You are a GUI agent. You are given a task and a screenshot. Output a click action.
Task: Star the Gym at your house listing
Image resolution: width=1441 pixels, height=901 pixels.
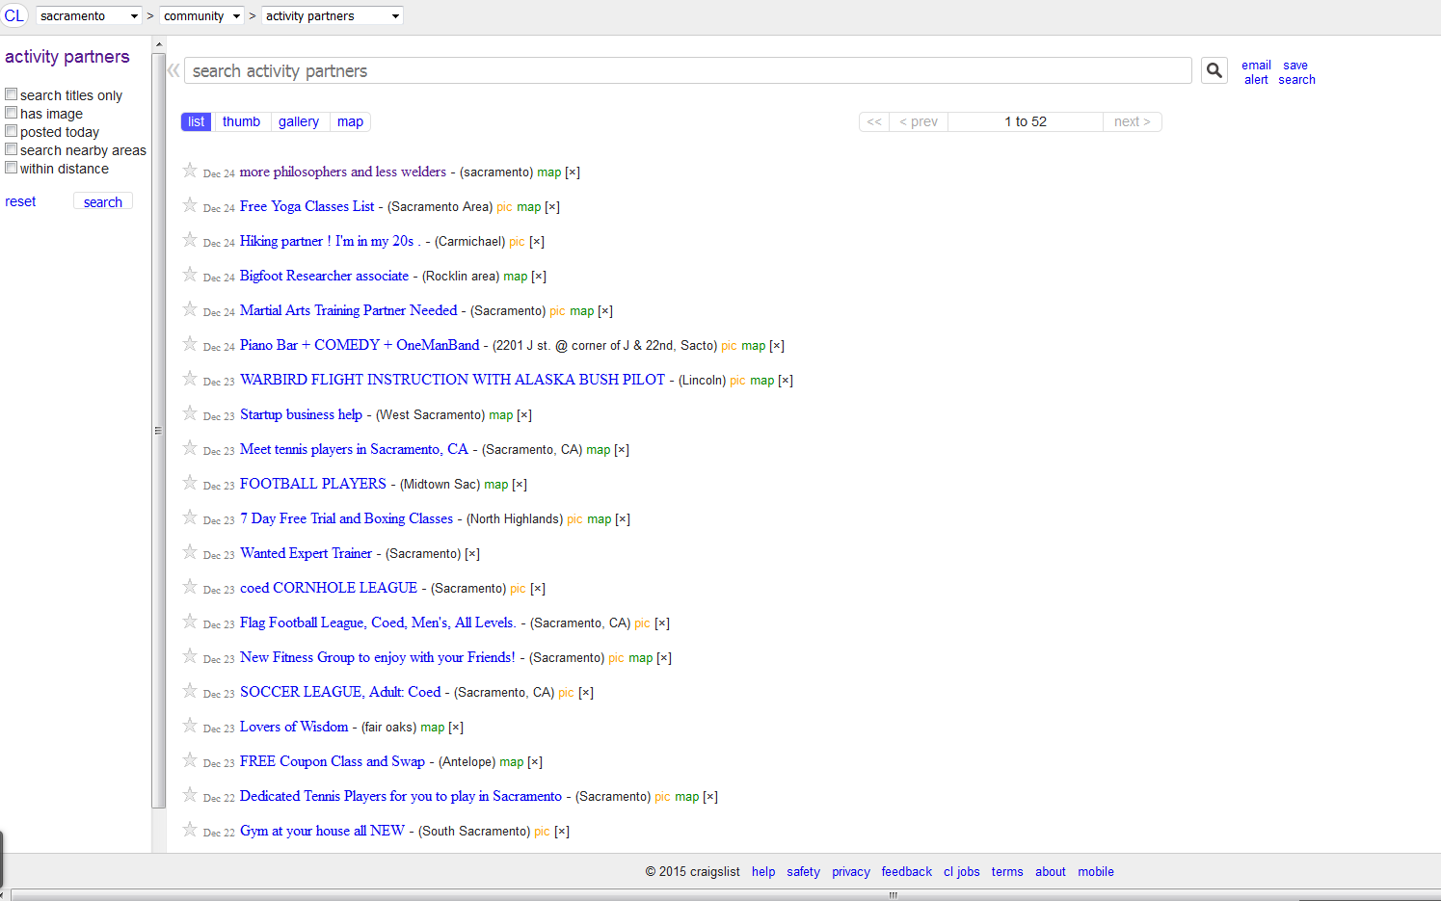pyautogui.click(x=190, y=830)
